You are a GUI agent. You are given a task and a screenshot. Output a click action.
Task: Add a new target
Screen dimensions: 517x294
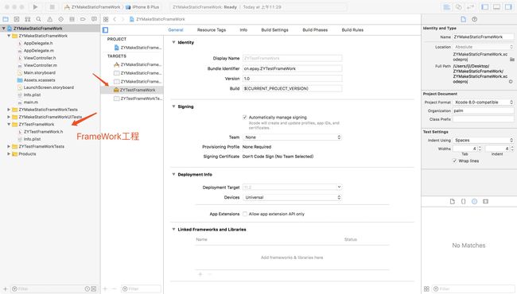pos(105,288)
